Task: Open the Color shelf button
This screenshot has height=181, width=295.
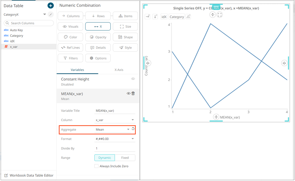Action: pyautogui.click(x=70, y=37)
